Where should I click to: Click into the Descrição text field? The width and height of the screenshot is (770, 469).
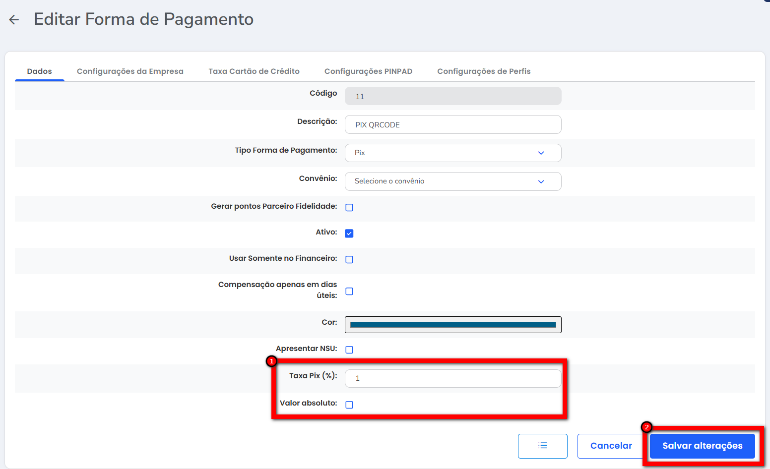[452, 125]
